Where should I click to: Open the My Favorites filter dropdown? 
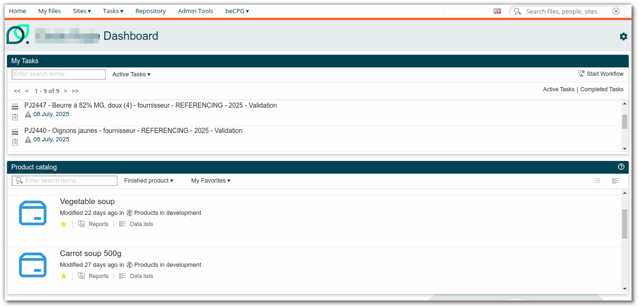pyautogui.click(x=211, y=181)
